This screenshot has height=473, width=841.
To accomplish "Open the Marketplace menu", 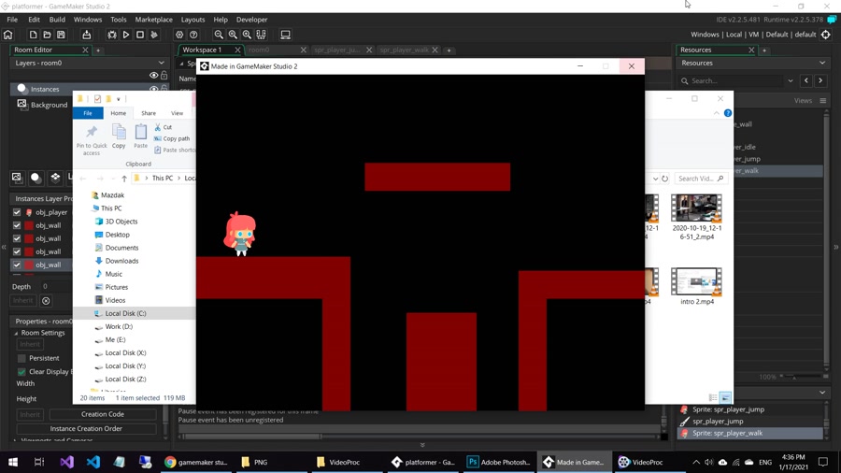I will click(153, 20).
